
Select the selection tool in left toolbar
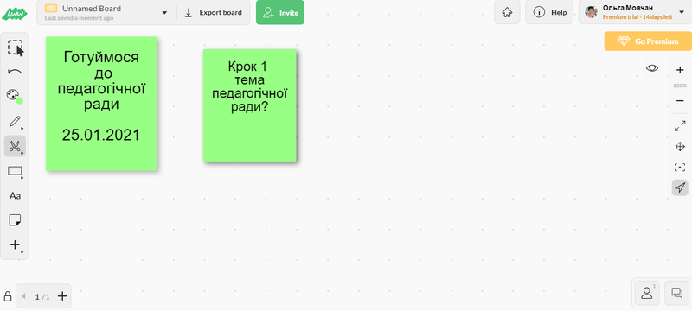pos(16,48)
